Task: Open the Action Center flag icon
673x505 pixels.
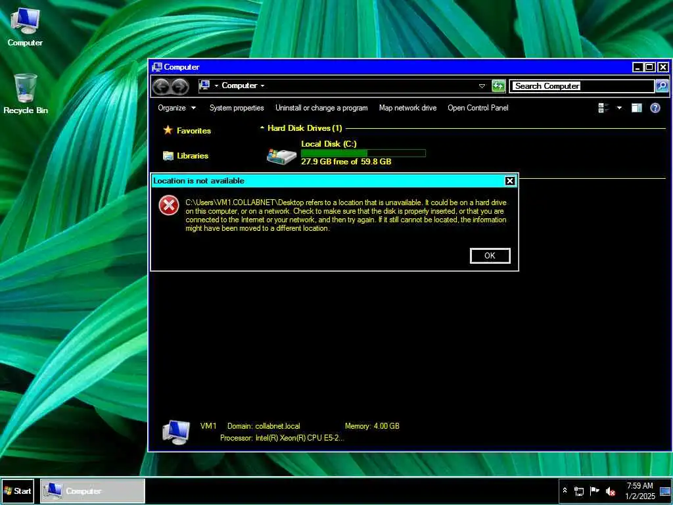Action: pos(594,491)
